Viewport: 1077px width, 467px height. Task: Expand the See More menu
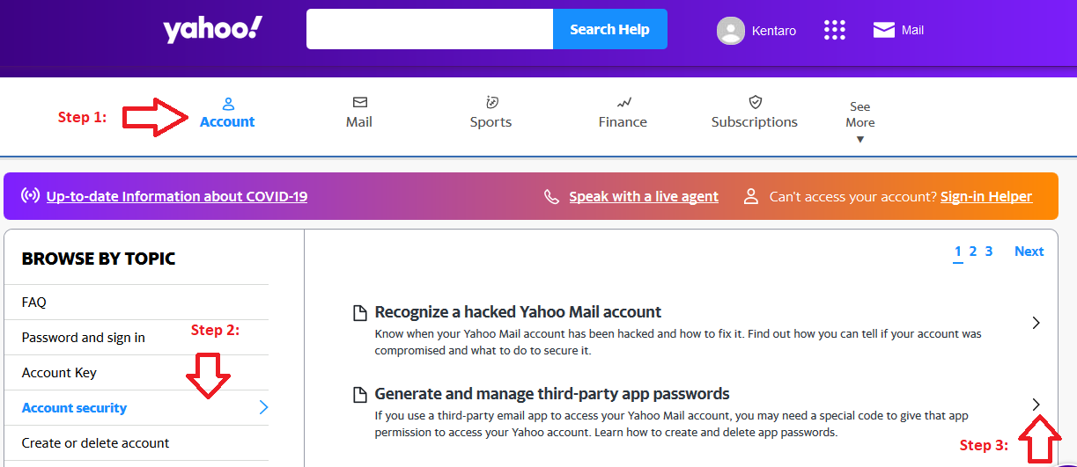(860, 121)
